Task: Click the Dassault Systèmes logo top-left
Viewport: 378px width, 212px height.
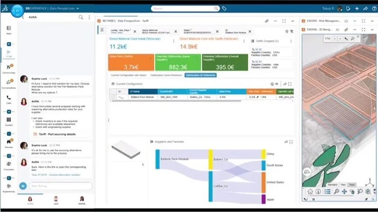Action: pyautogui.click(x=5, y=8)
